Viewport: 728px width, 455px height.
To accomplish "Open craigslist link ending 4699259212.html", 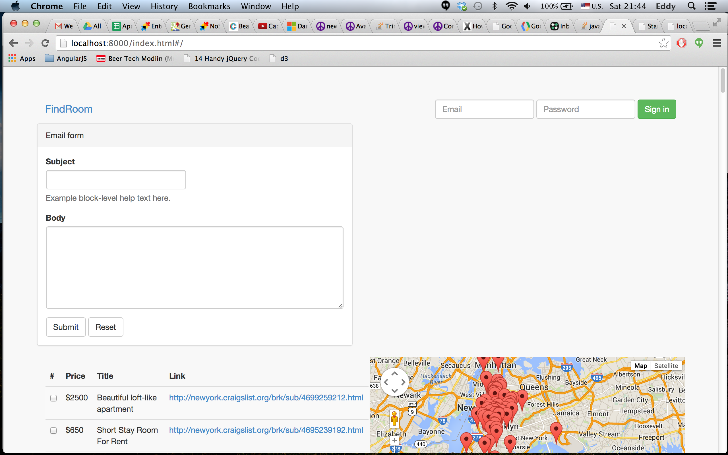I will (266, 398).
